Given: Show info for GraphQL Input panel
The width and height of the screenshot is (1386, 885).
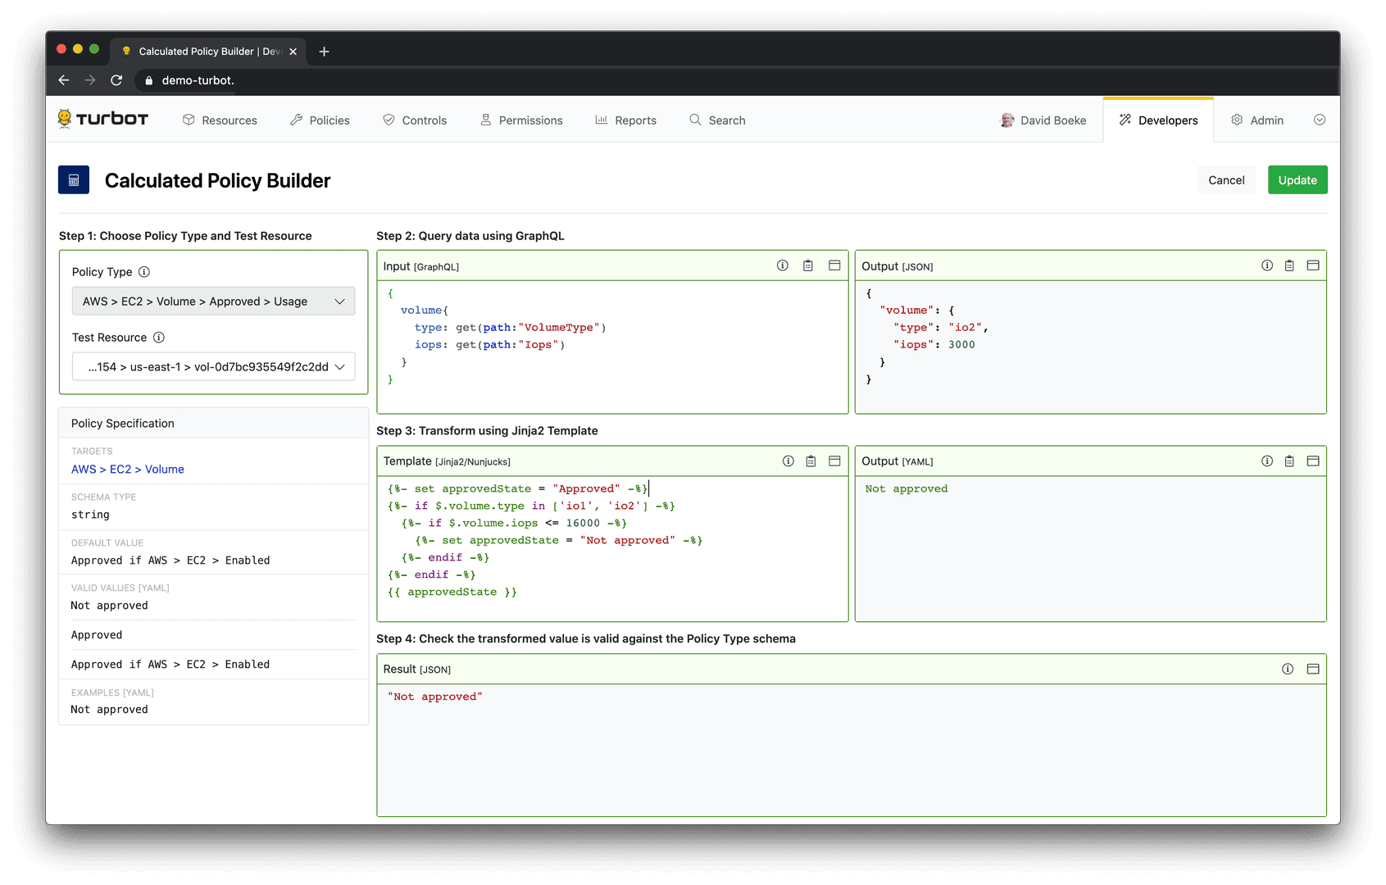Looking at the screenshot, I should 783,265.
